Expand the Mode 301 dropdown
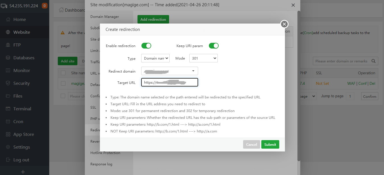 (x=203, y=58)
